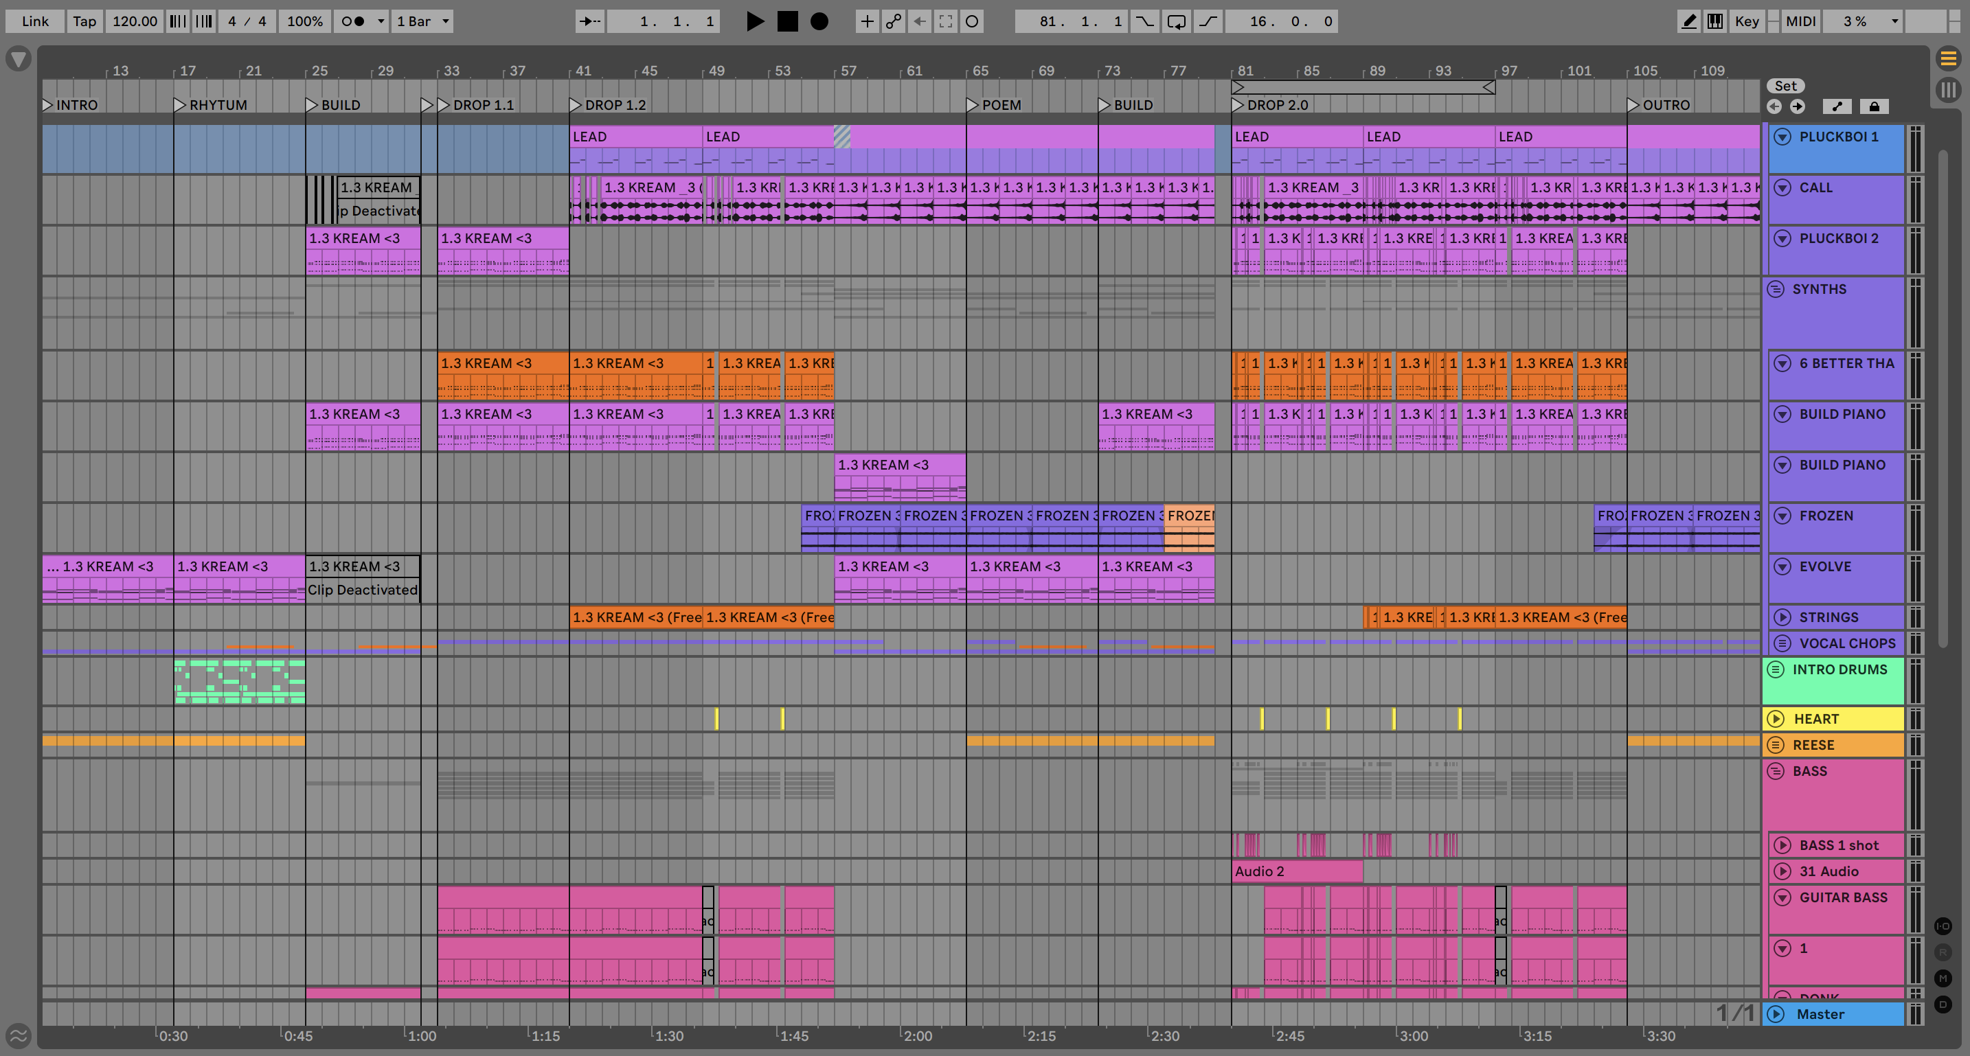
Task: Switch to Session view via vertical bars icon
Action: (x=1949, y=90)
